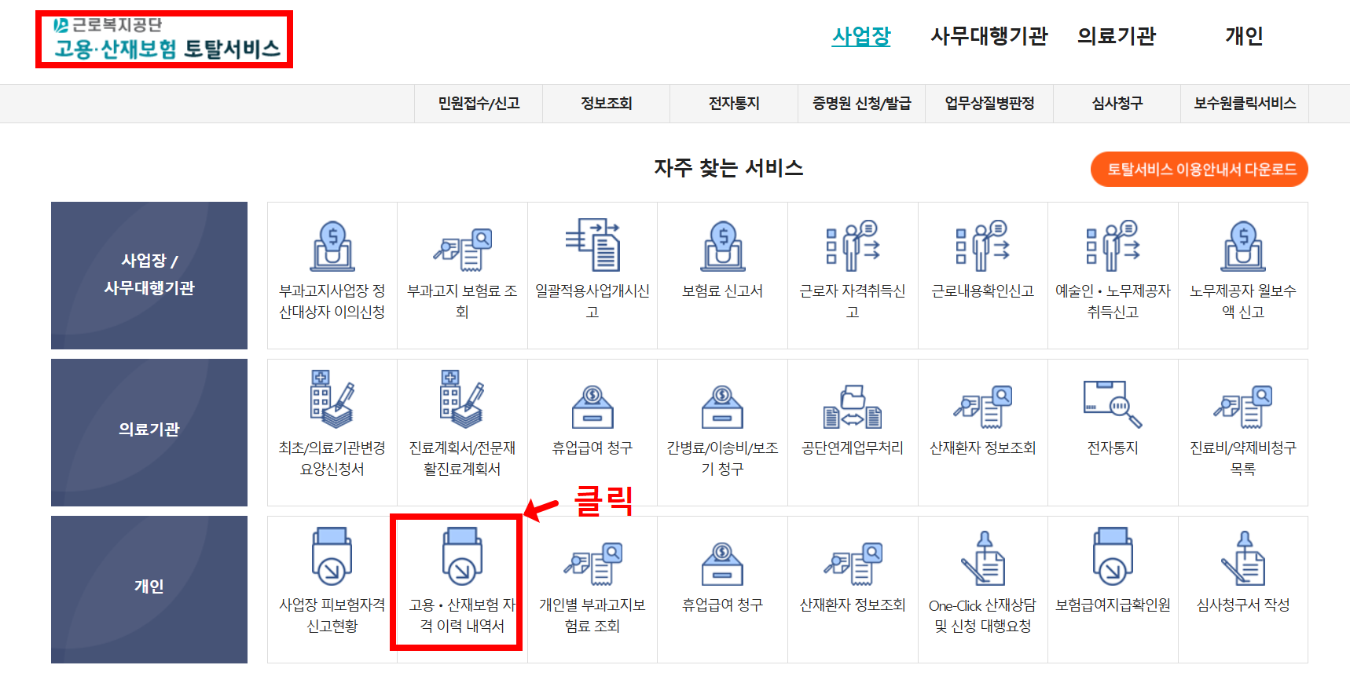
Task: Open 개인별 부과고지보험료 조회 icon
Action: 592,564
